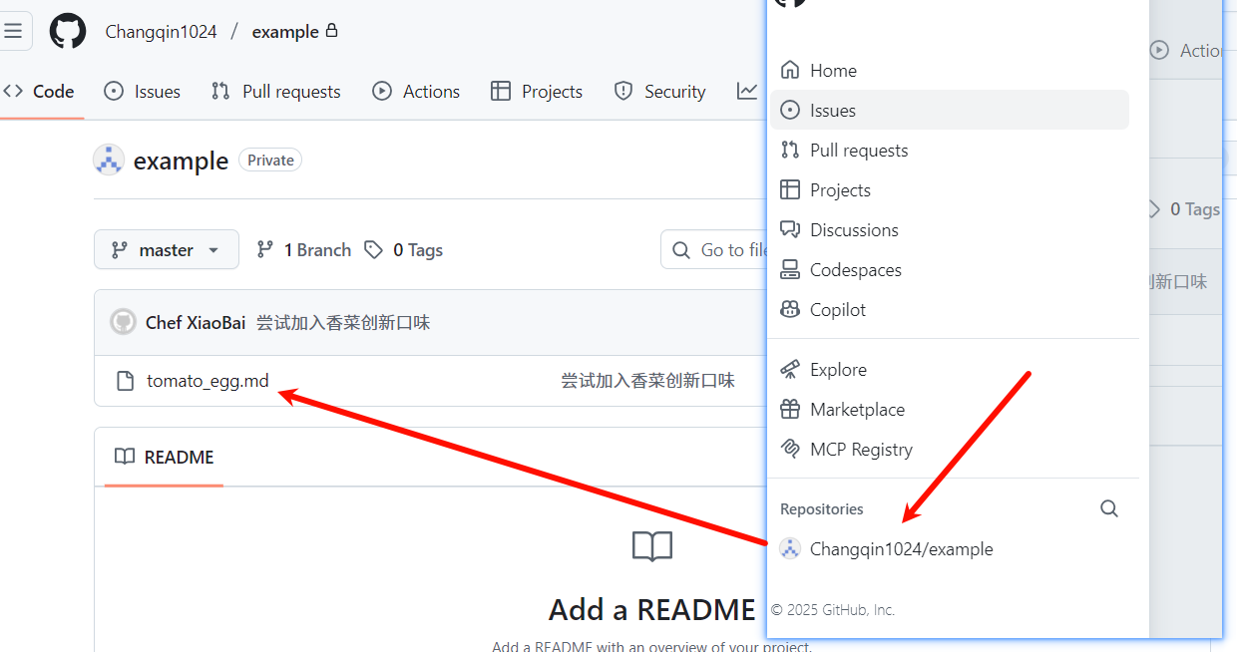This screenshot has height=652, width=1237.
Task: Open latest commit message next to Chef XiaoBai
Action: [343, 323]
